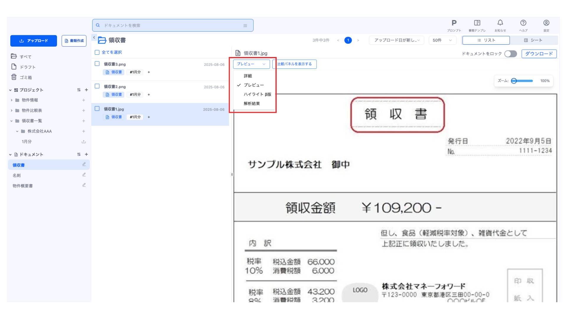
Task: Expand the 物件情報 project folder
Action: [x=12, y=100]
